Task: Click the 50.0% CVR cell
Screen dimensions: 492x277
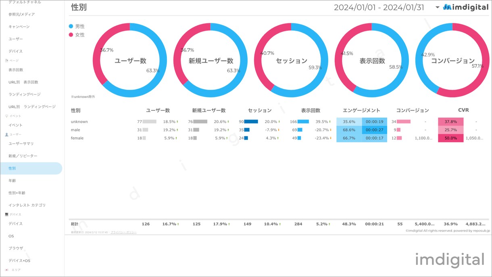Action: tap(450, 138)
